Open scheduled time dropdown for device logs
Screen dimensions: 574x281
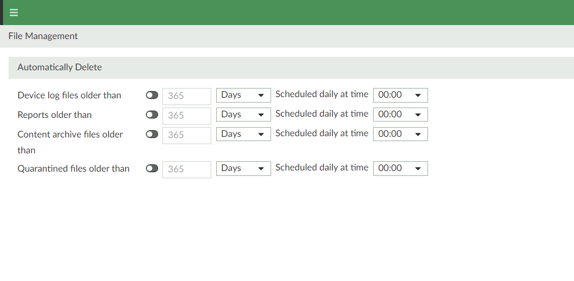(x=400, y=95)
